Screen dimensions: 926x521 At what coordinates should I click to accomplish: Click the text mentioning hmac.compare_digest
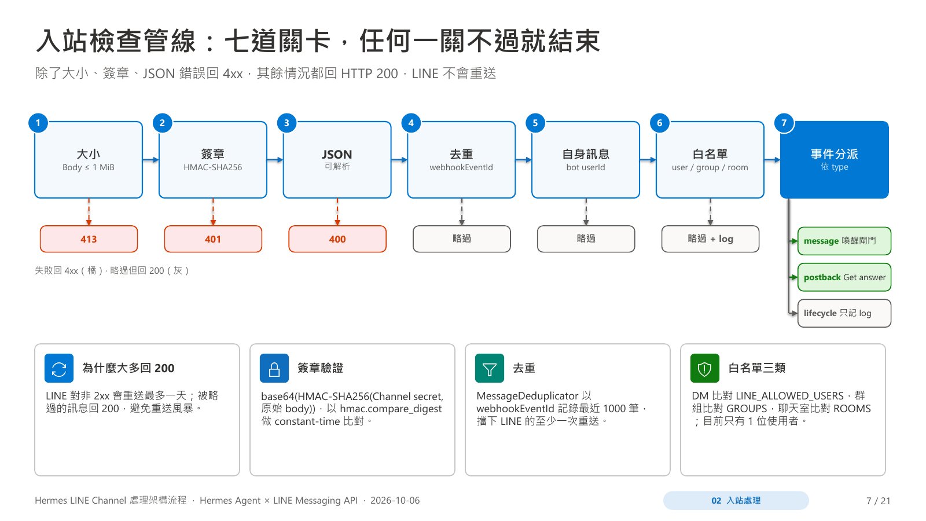352,409
